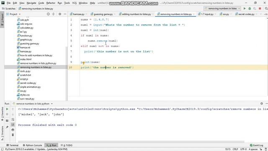Viewport: 268px width, 151px height.
Task: Open the Terminal tool window
Action: coord(12,145)
